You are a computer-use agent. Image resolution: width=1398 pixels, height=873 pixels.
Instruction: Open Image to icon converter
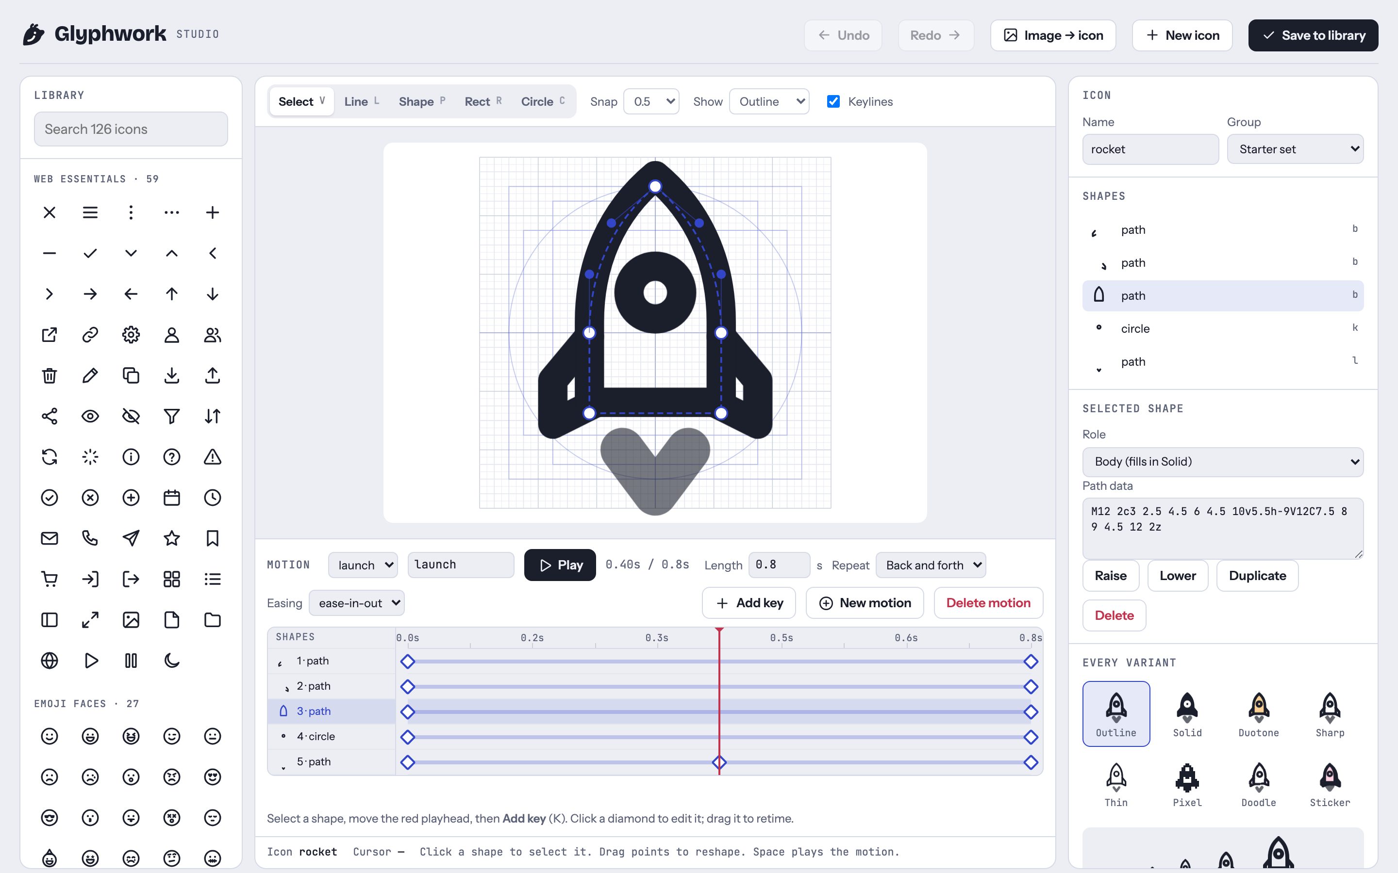click(x=1053, y=35)
